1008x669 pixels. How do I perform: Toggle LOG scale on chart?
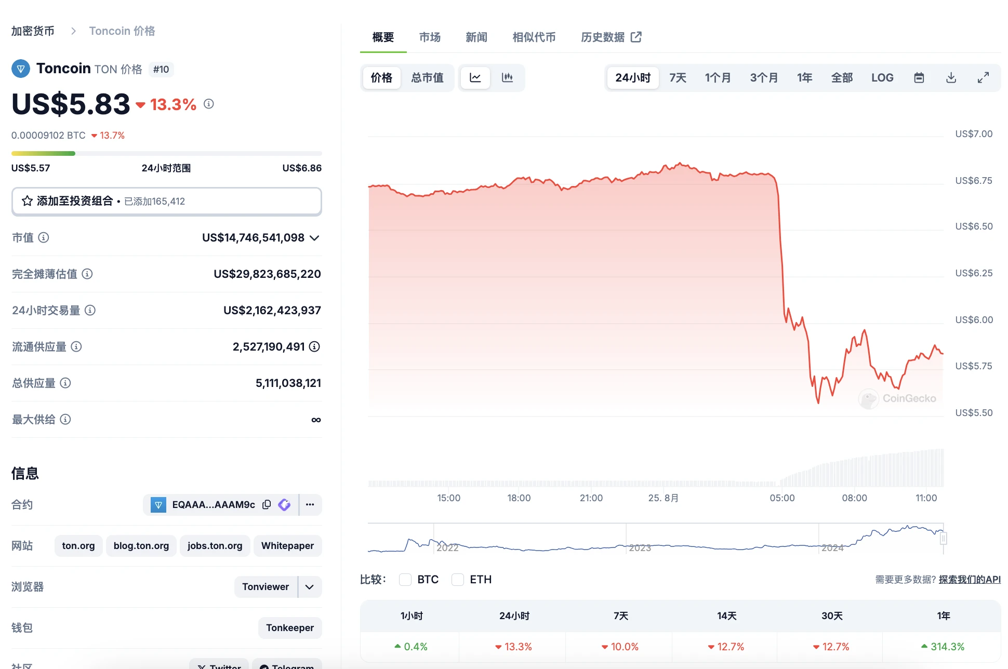point(882,78)
